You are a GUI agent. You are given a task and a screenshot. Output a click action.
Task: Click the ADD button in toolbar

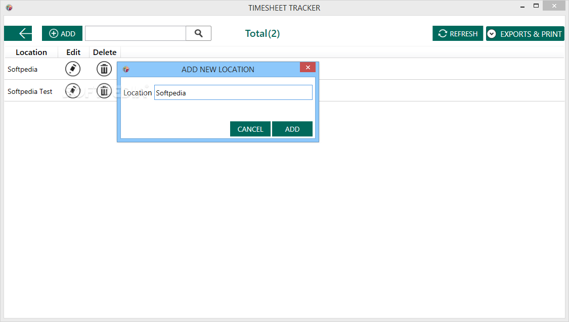[62, 33]
